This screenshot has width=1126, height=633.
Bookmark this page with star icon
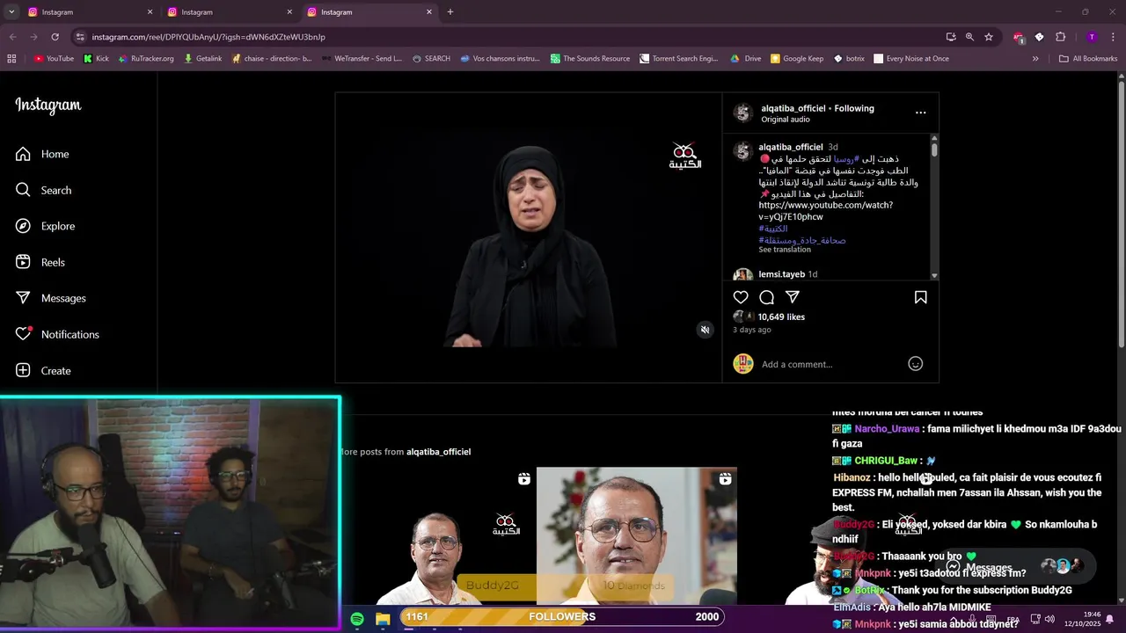click(989, 37)
